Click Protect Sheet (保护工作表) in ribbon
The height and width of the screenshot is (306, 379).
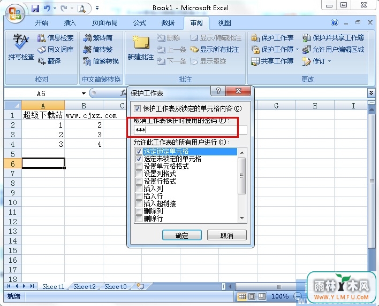pyautogui.click(x=272, y=37)
